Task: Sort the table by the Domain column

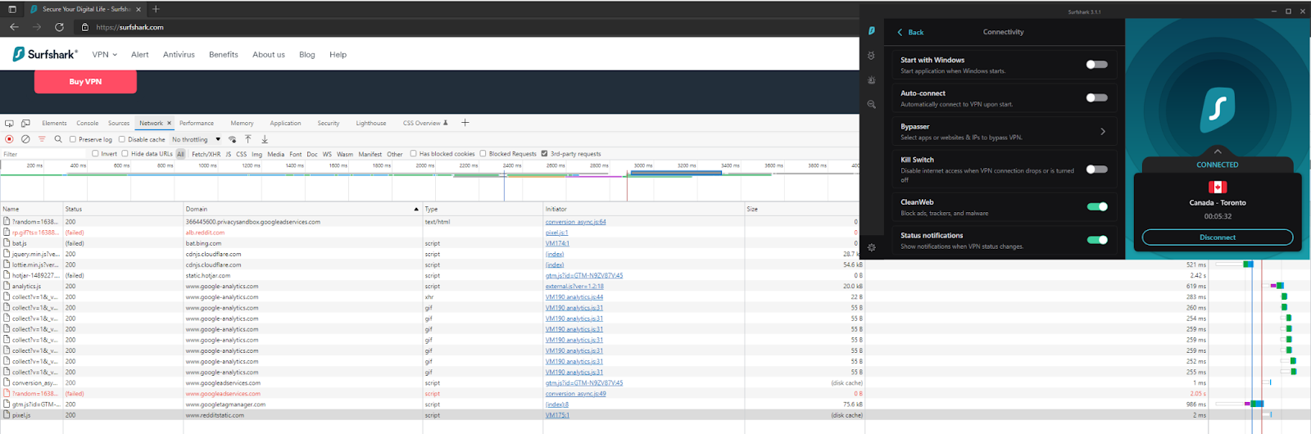Action: pos(302,209)
